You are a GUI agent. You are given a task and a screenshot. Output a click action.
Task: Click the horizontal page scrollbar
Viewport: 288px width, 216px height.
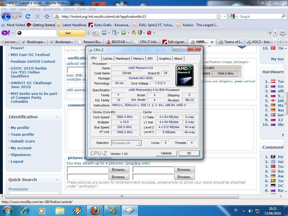tap(122, 196)
